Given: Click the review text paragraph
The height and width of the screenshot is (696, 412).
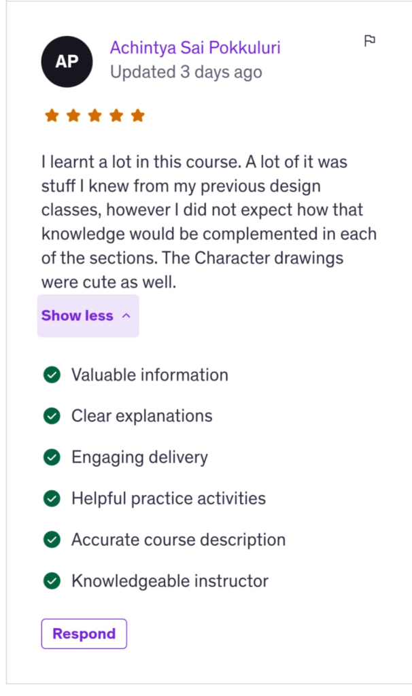Looking at the screenshot, I should click(208, 222).
